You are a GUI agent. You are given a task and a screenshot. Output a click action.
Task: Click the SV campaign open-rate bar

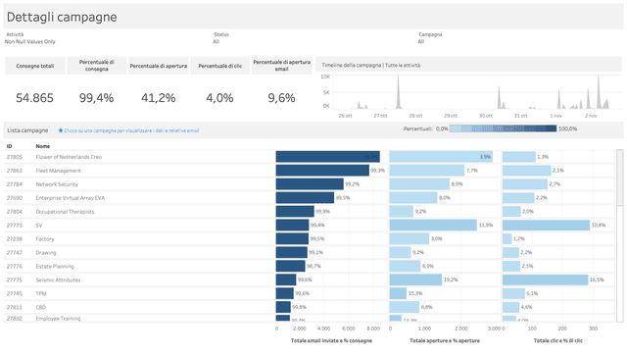pyautogui.click(x=433, y=225)
